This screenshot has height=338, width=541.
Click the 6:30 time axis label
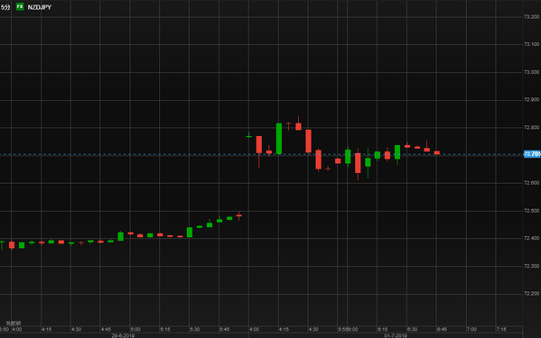pos(412,329)
